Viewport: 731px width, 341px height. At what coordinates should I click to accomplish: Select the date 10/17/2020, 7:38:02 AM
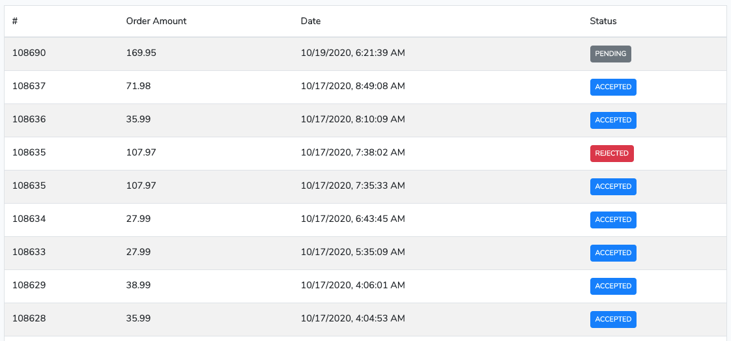point(353,152)
